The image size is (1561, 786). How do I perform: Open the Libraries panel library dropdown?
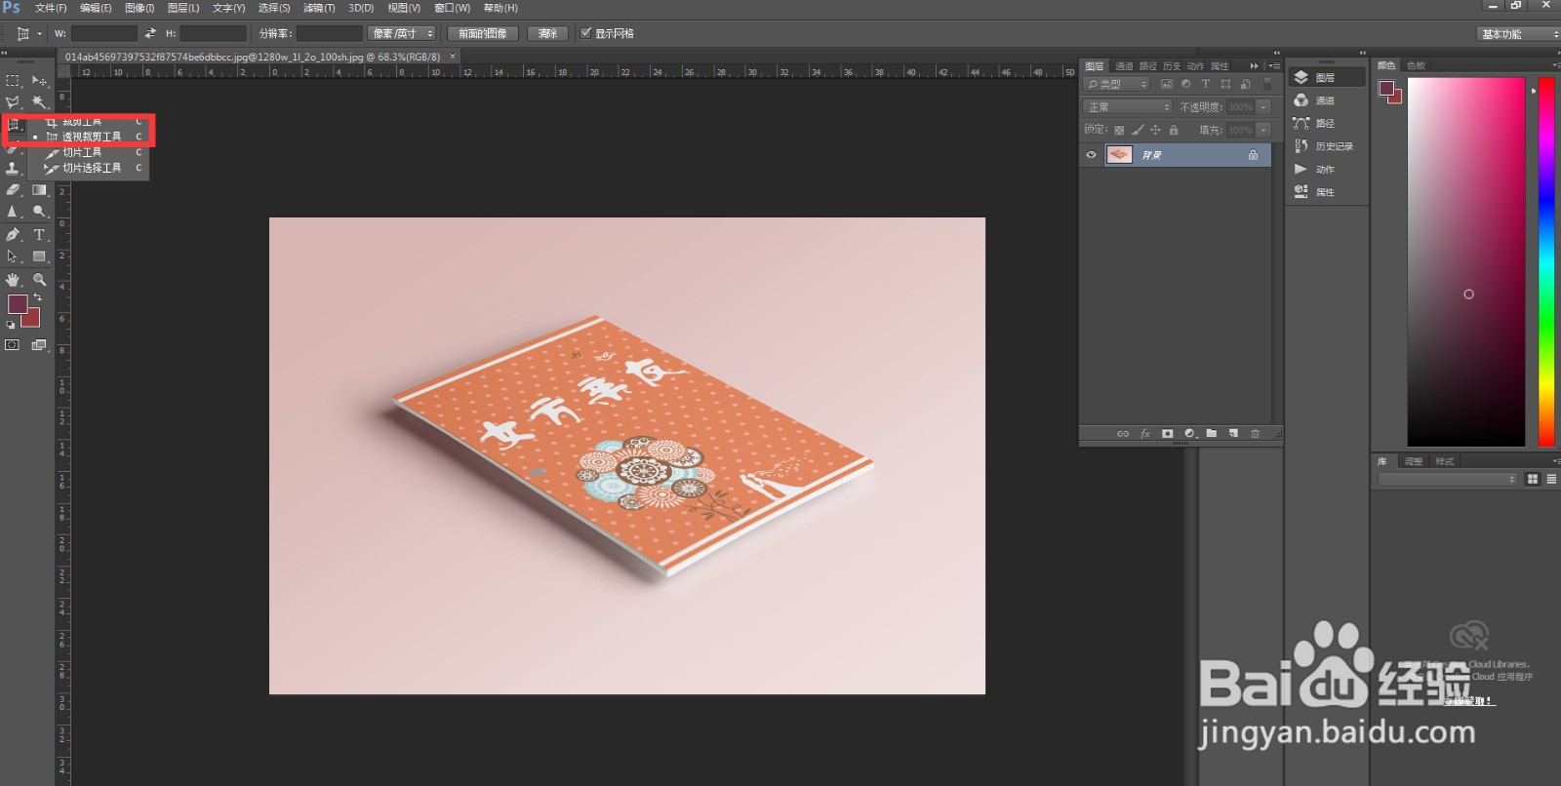(1448, 479)
